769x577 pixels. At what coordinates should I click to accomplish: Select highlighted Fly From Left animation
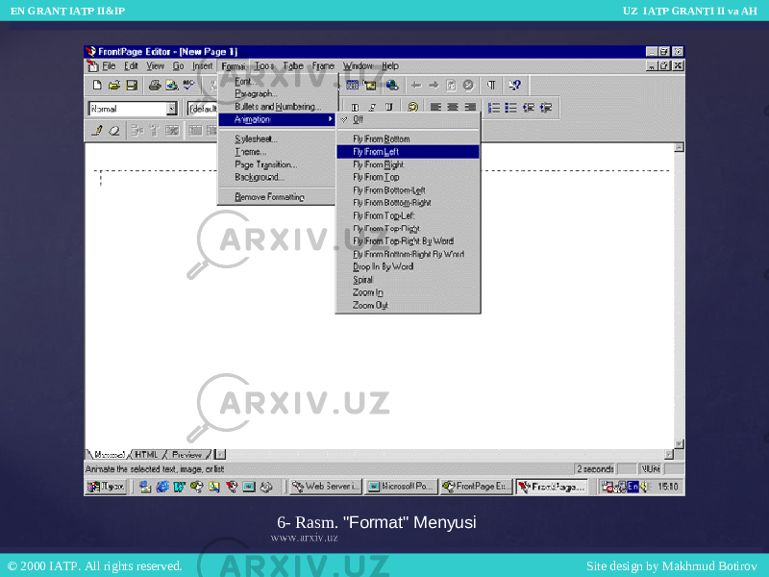(408, 152)
